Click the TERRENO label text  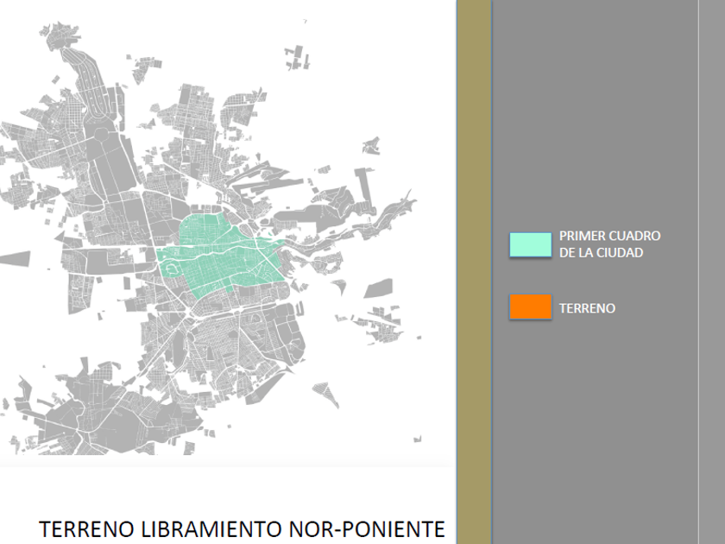coord(587,307)
